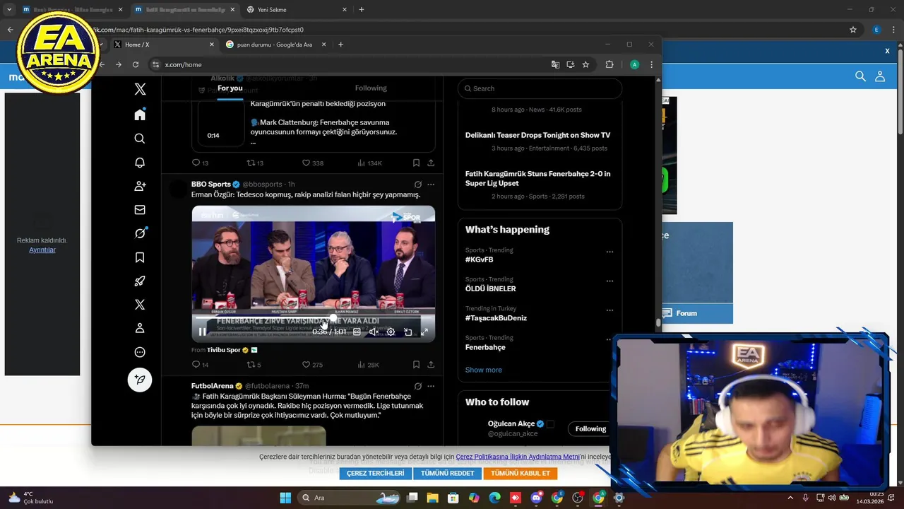Seek on the video progress bar
Viewport: 904px width, 509px height.
313,317
